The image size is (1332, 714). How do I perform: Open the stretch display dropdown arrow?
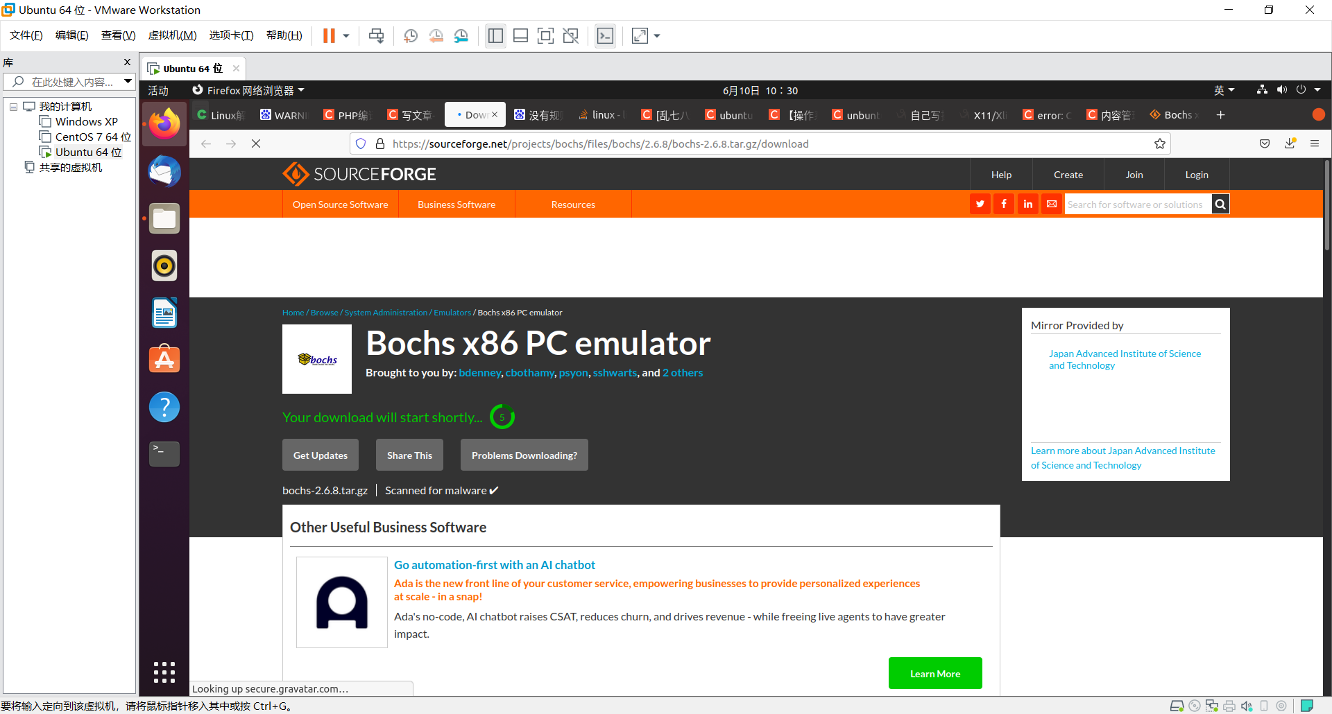pyautogui.click(x=657, y=36)
